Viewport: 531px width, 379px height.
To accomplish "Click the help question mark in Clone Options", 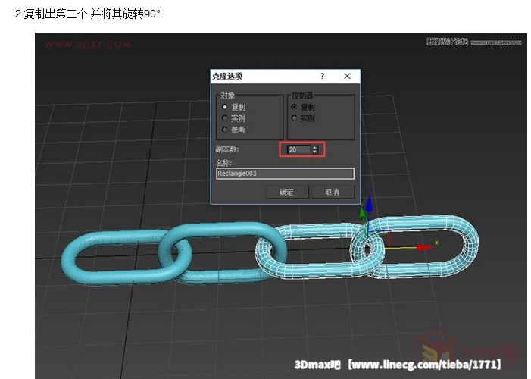I will (x=322, y=77).
